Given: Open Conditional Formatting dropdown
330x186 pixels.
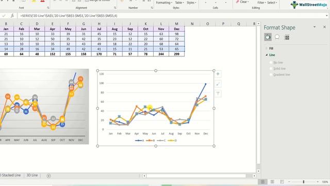Looking at the screenshot, I should [x=164, y=3].
